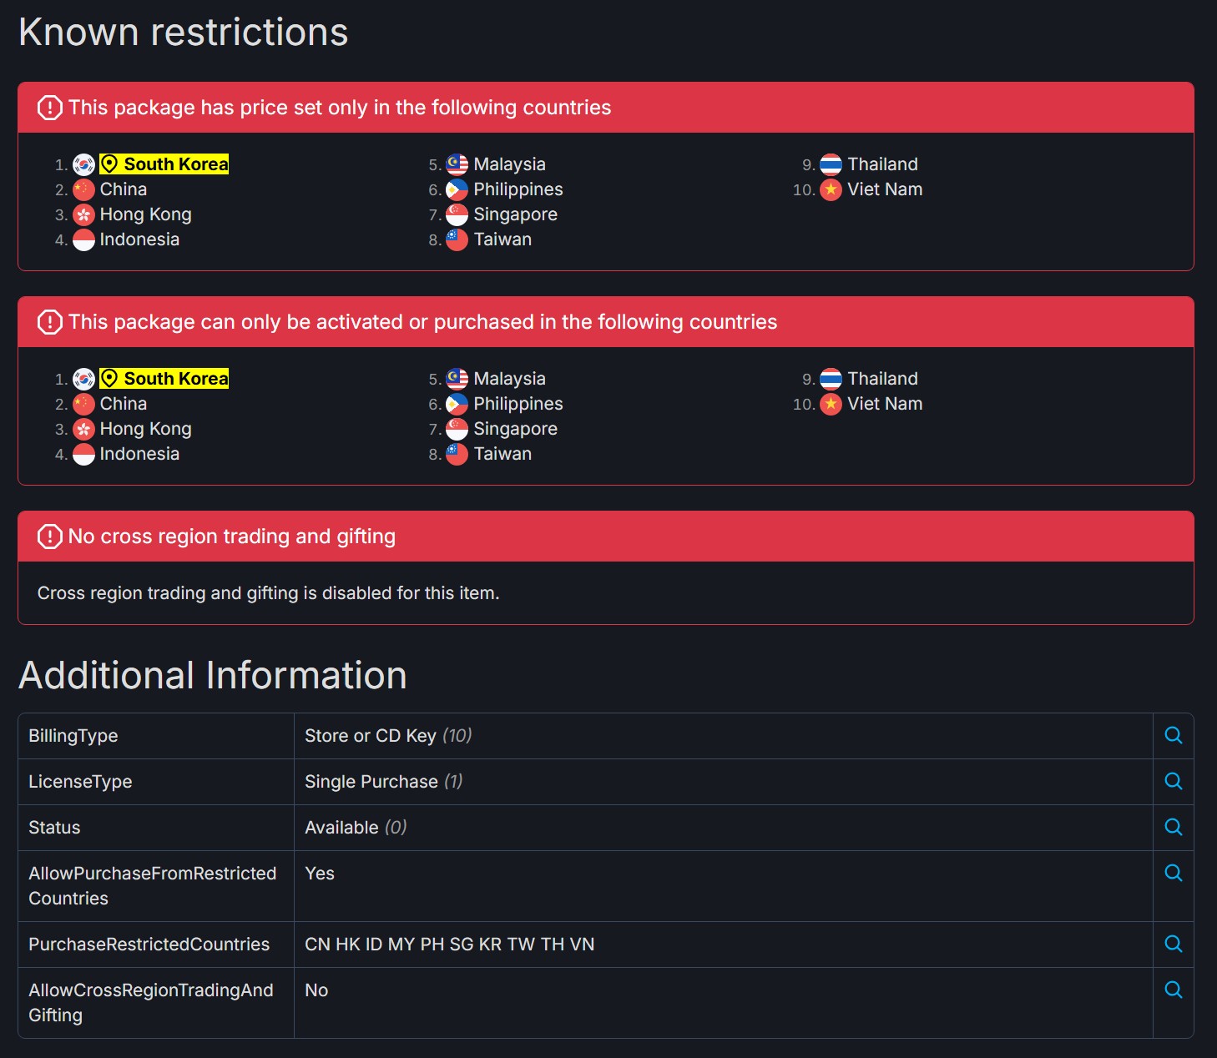This screenshot has width=1217, height=1058.
Task: Select Hong Kong in the activation countries list
Action: tap(145, 429)
